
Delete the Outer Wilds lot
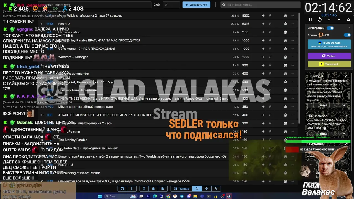tap(285, 16)
